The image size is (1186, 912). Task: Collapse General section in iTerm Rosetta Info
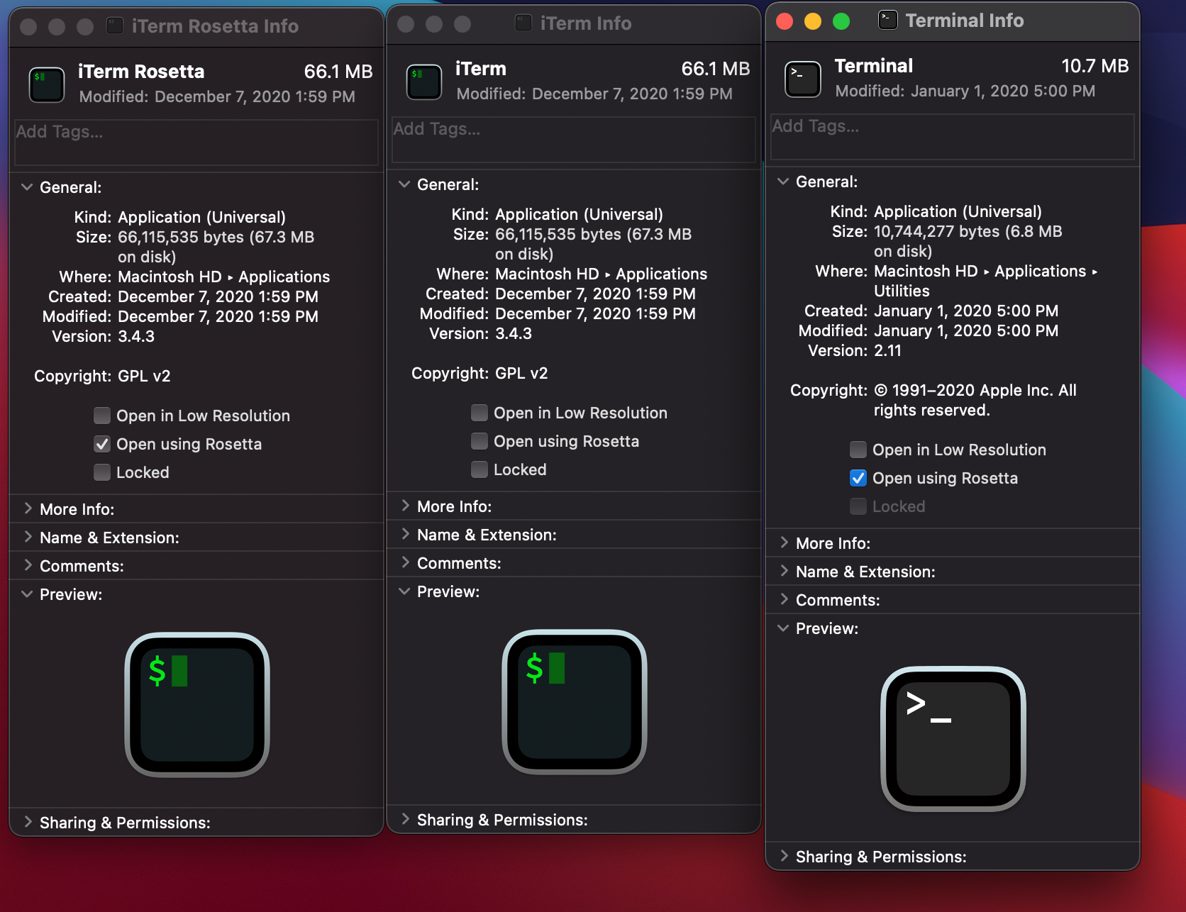tap(27, 187)
